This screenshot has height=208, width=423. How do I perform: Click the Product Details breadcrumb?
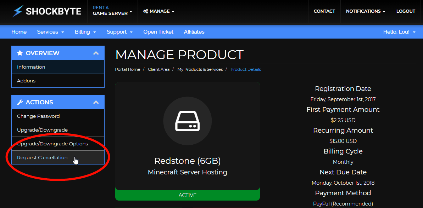coord(246,69)
